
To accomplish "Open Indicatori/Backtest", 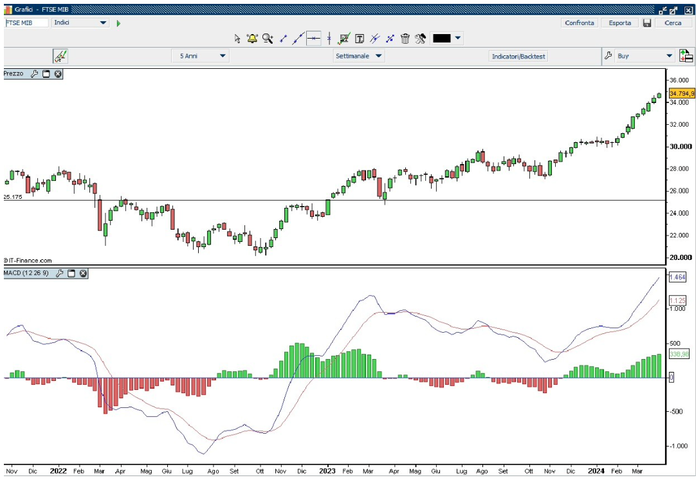I will click(518, 57).
